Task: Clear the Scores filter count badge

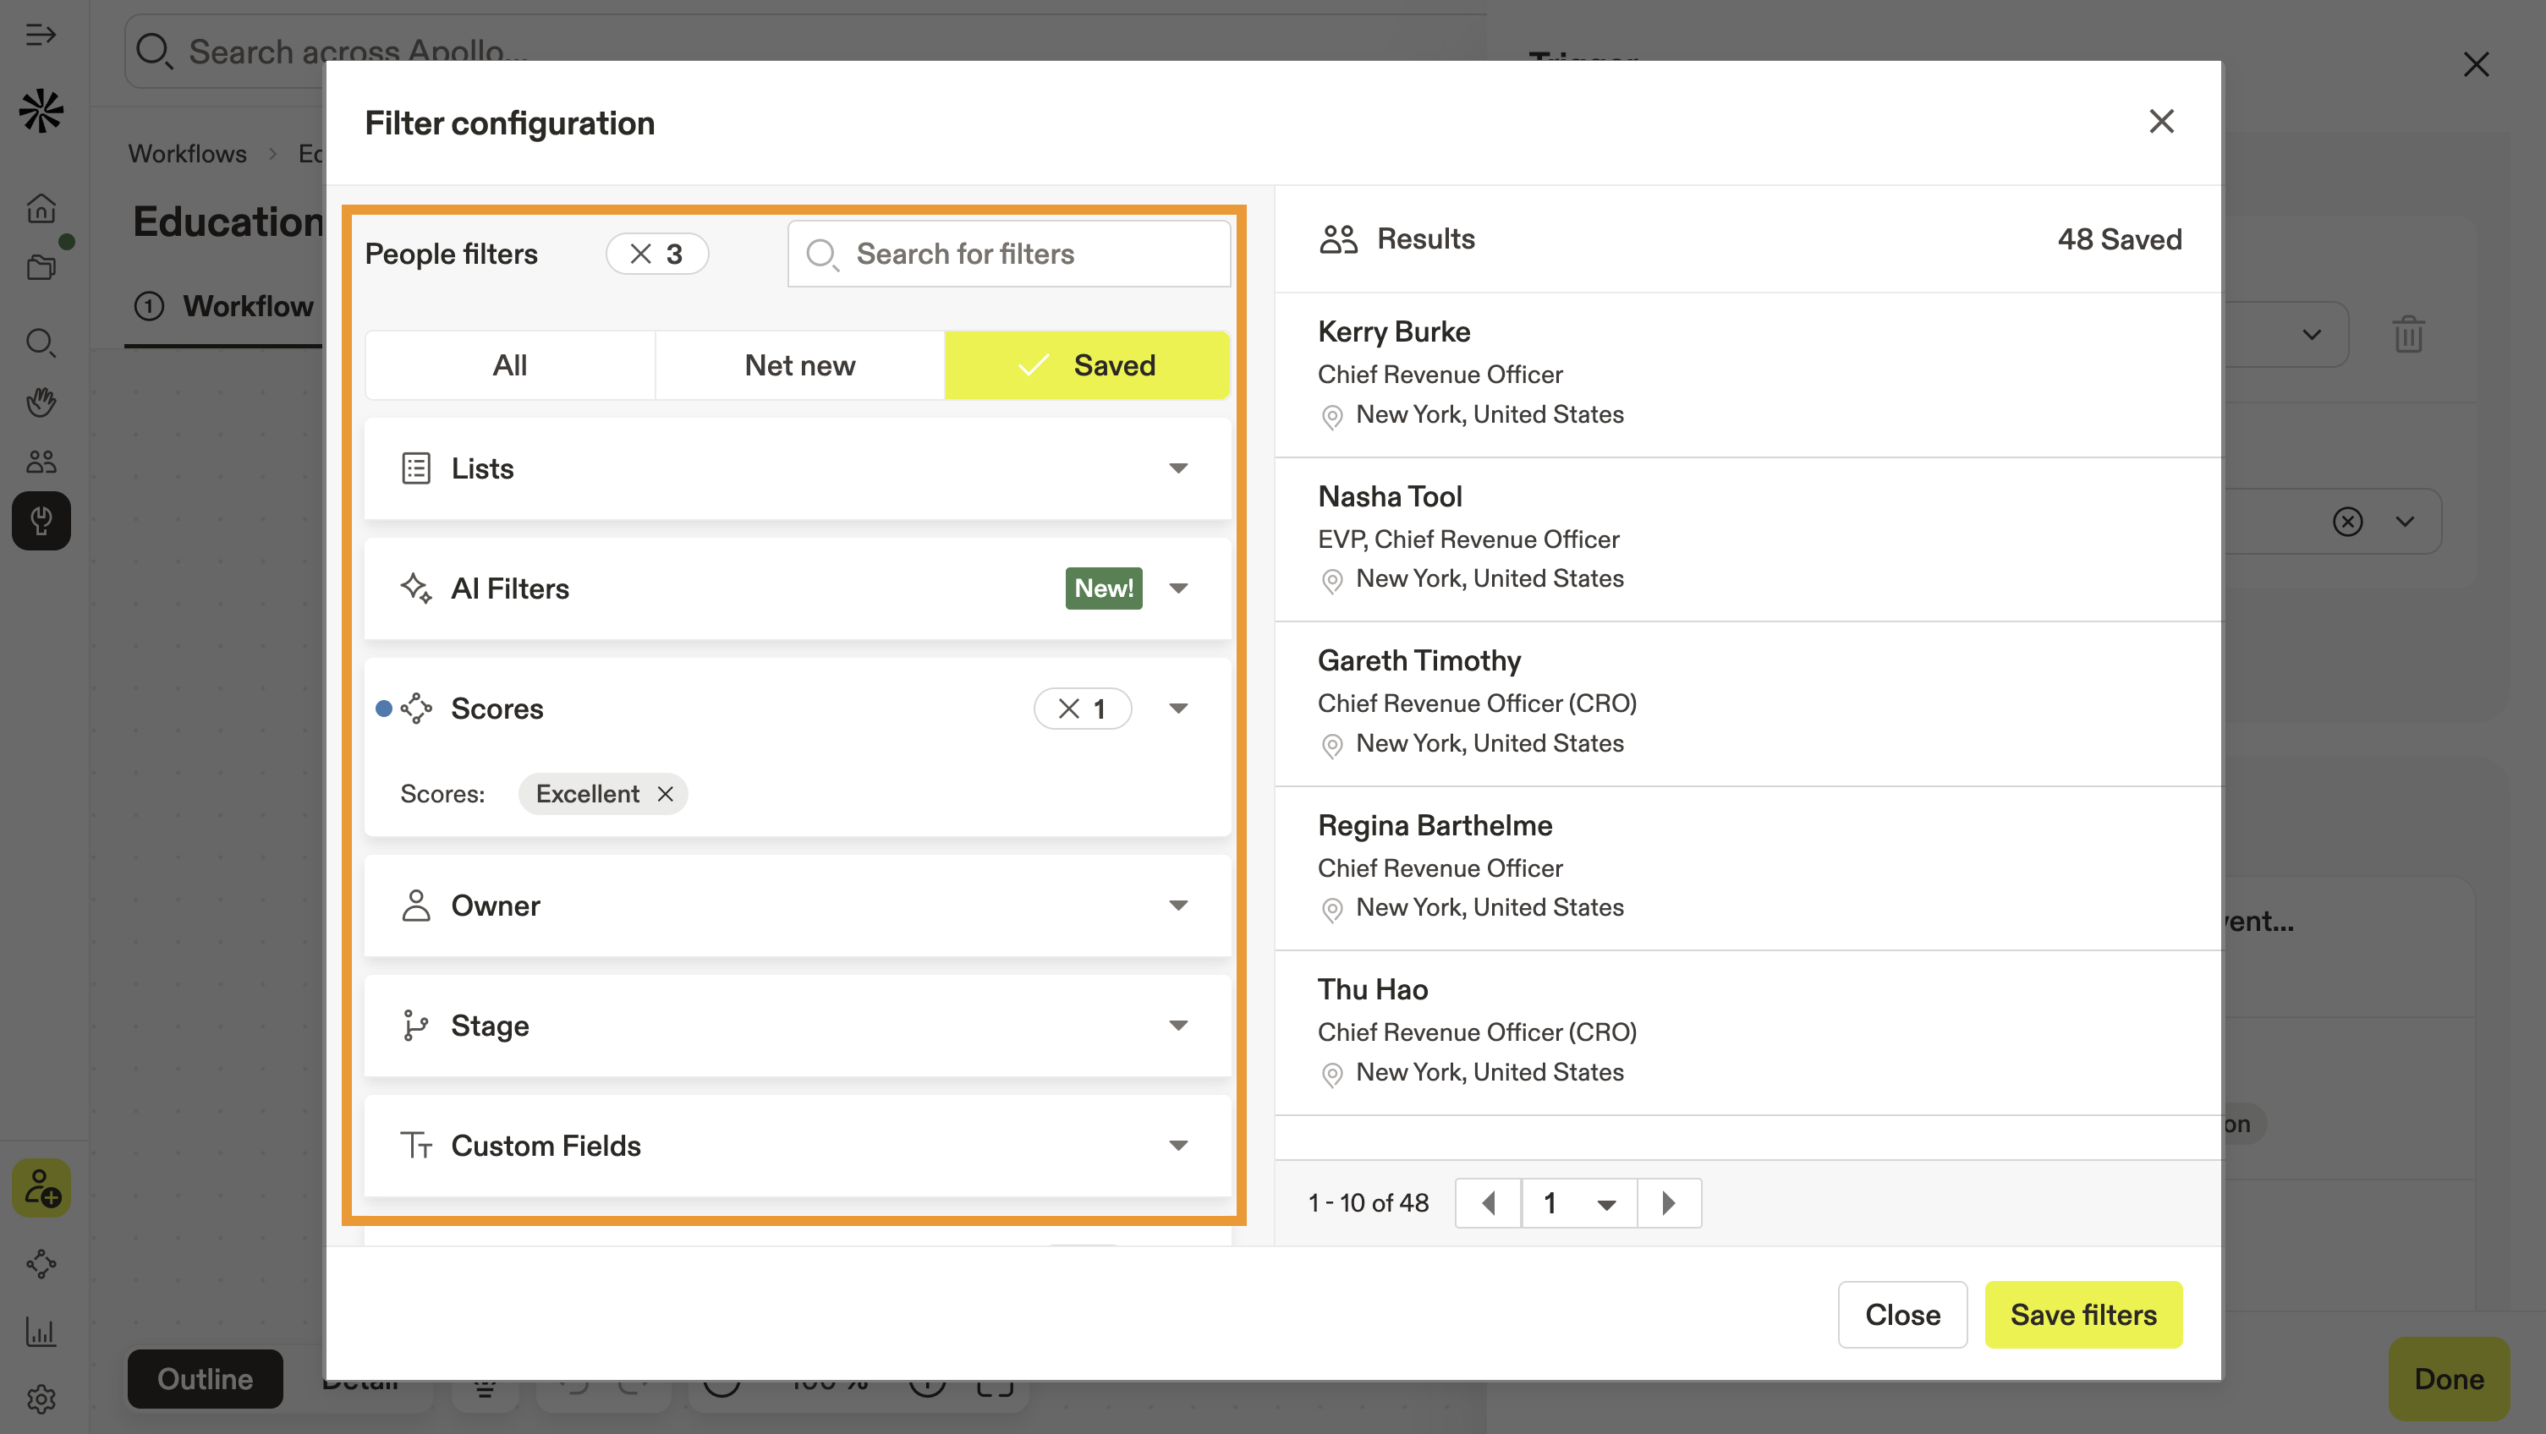Action: pos(1068,709)
